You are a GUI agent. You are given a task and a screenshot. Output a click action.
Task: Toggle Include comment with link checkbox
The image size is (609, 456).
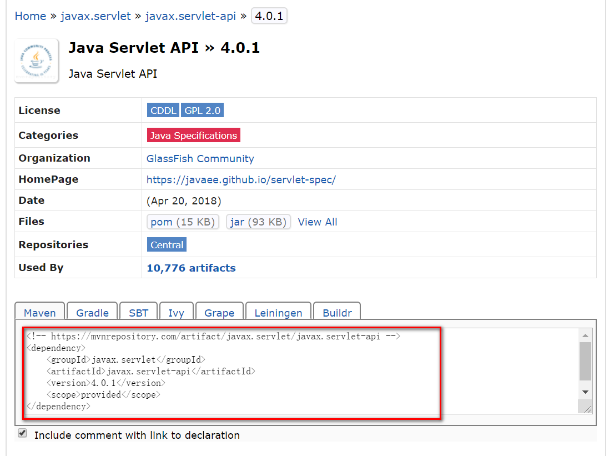23,433
